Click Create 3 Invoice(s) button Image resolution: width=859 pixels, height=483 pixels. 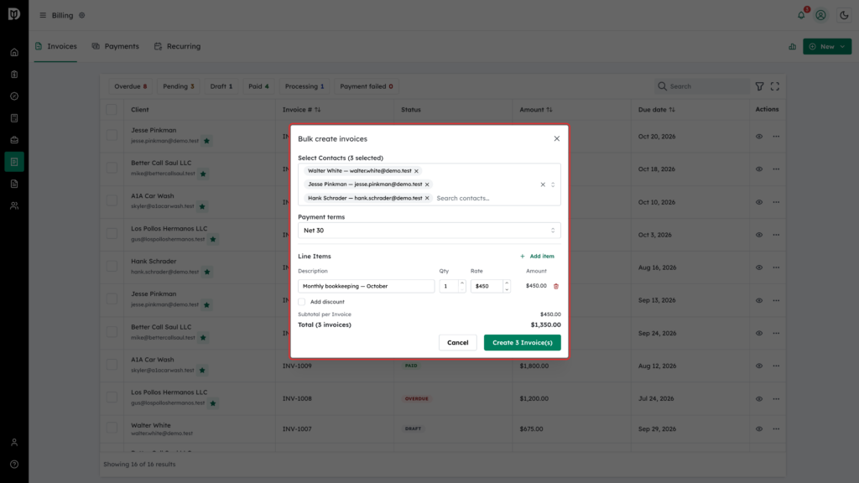pyautogui.click(x=522, y=343)
